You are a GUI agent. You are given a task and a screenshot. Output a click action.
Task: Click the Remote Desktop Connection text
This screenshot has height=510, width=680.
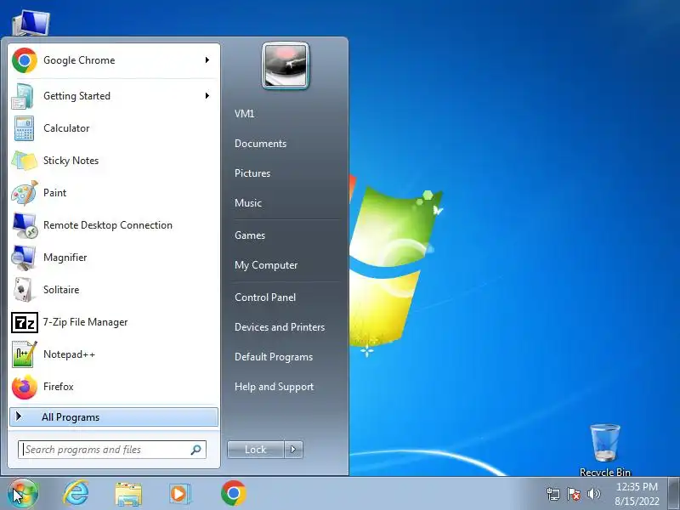(x=108, y=225)
